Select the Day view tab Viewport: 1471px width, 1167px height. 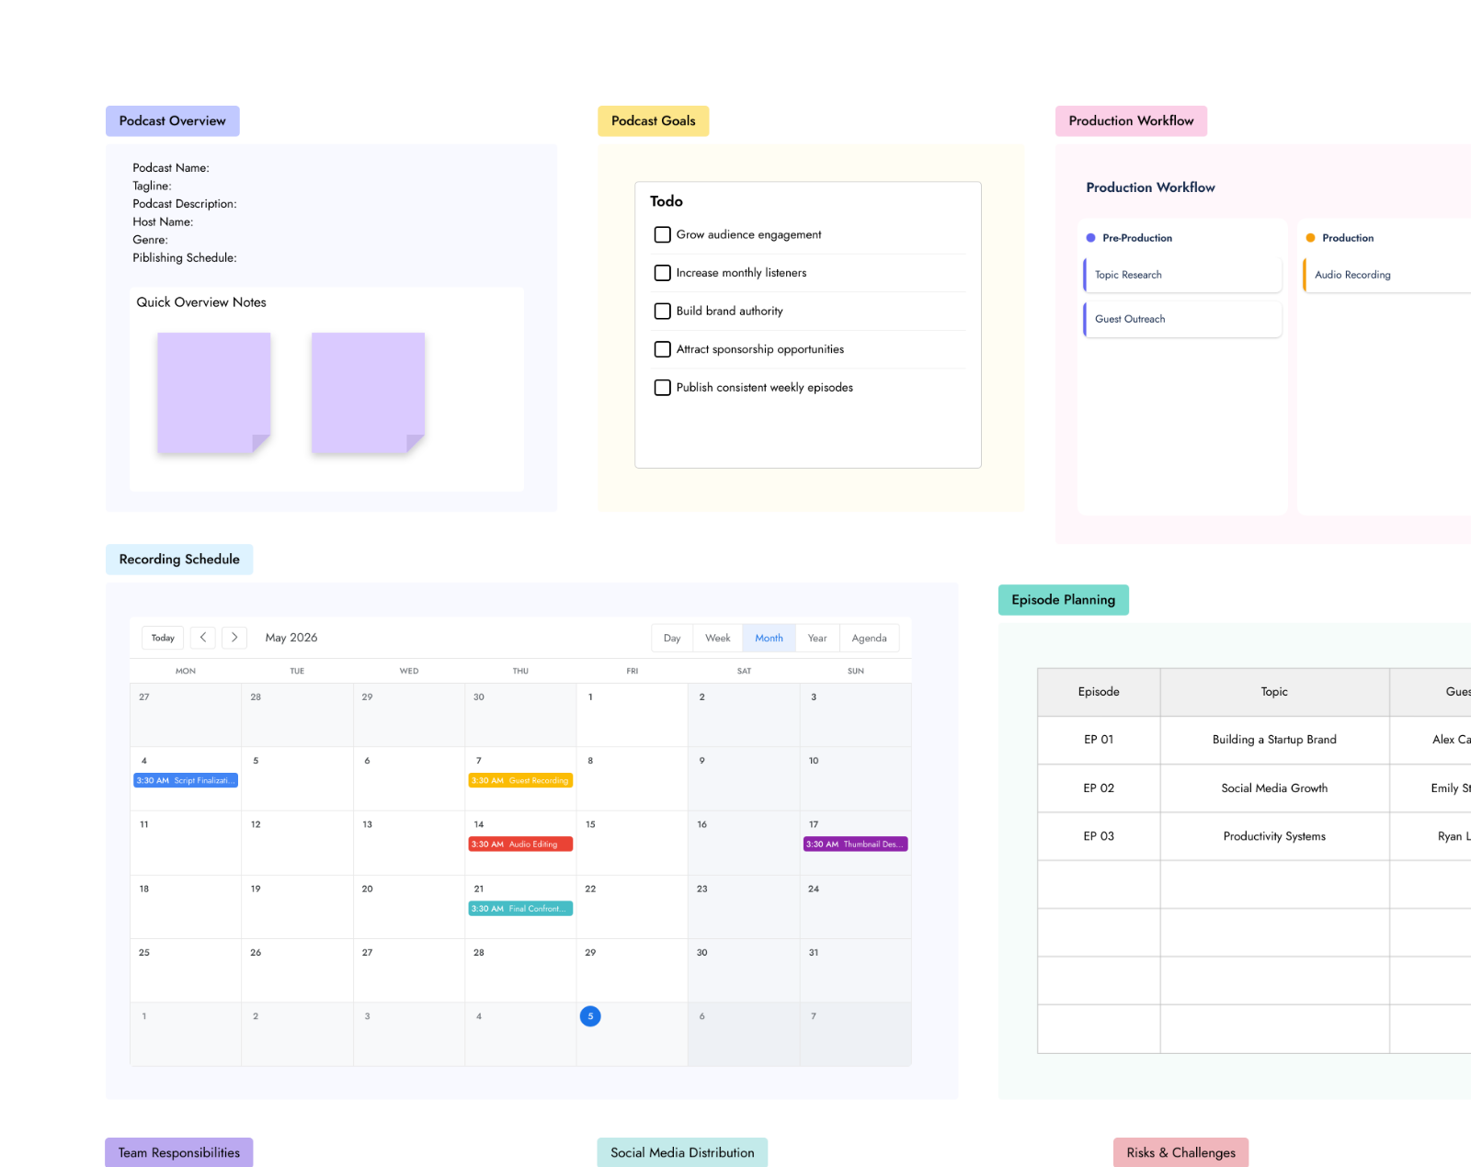pyautogui.click(x=672, y=638)
